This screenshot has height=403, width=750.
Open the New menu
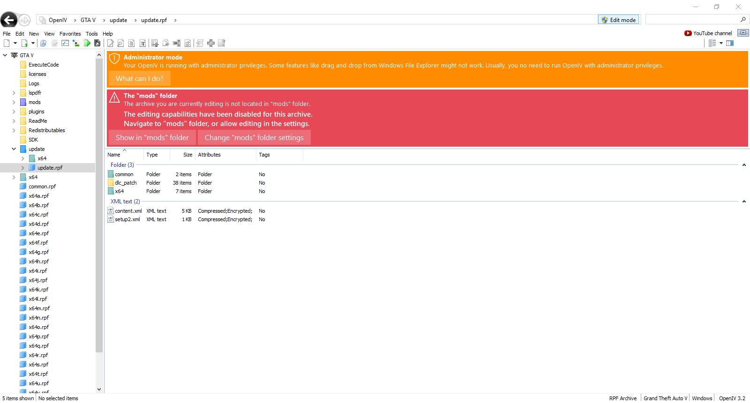pos(34,34)
